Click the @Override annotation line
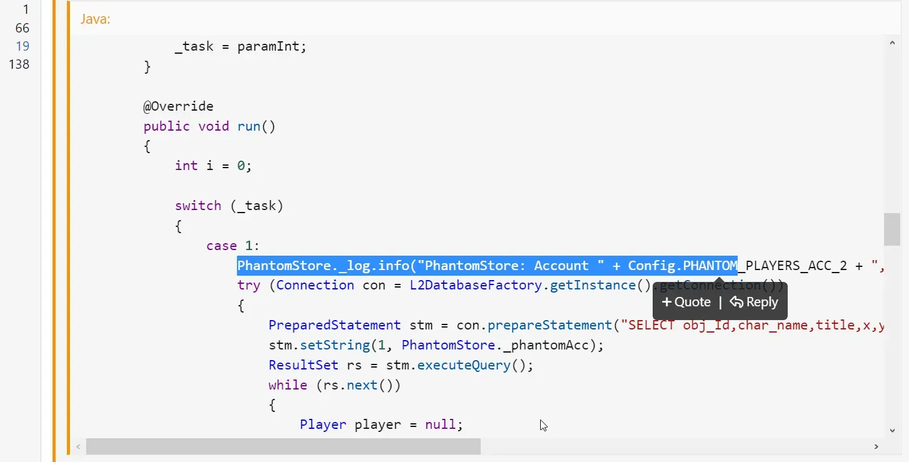Screen dimensions: 909x462 (178, 106)
